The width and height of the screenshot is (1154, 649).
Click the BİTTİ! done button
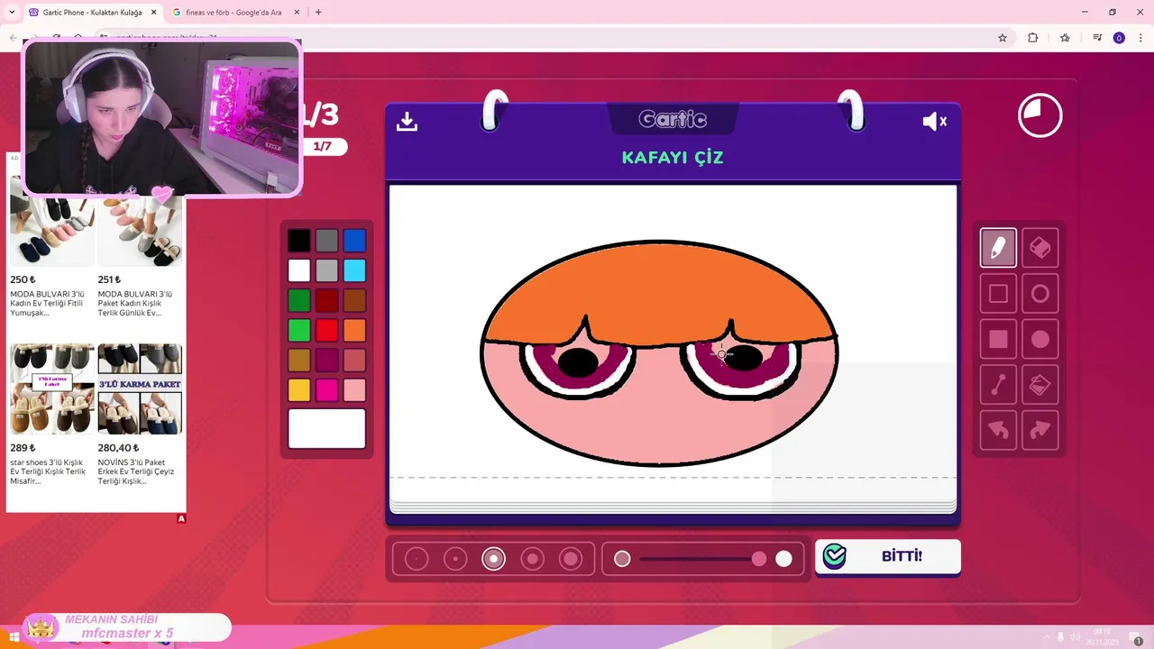click(x=888, y=556)
